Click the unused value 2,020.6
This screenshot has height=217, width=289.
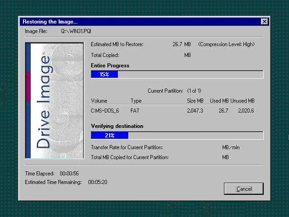[x=246, y=111]
